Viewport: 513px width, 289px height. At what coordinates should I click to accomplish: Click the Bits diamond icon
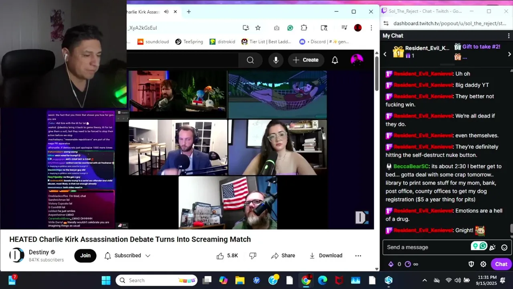point(391,264)
